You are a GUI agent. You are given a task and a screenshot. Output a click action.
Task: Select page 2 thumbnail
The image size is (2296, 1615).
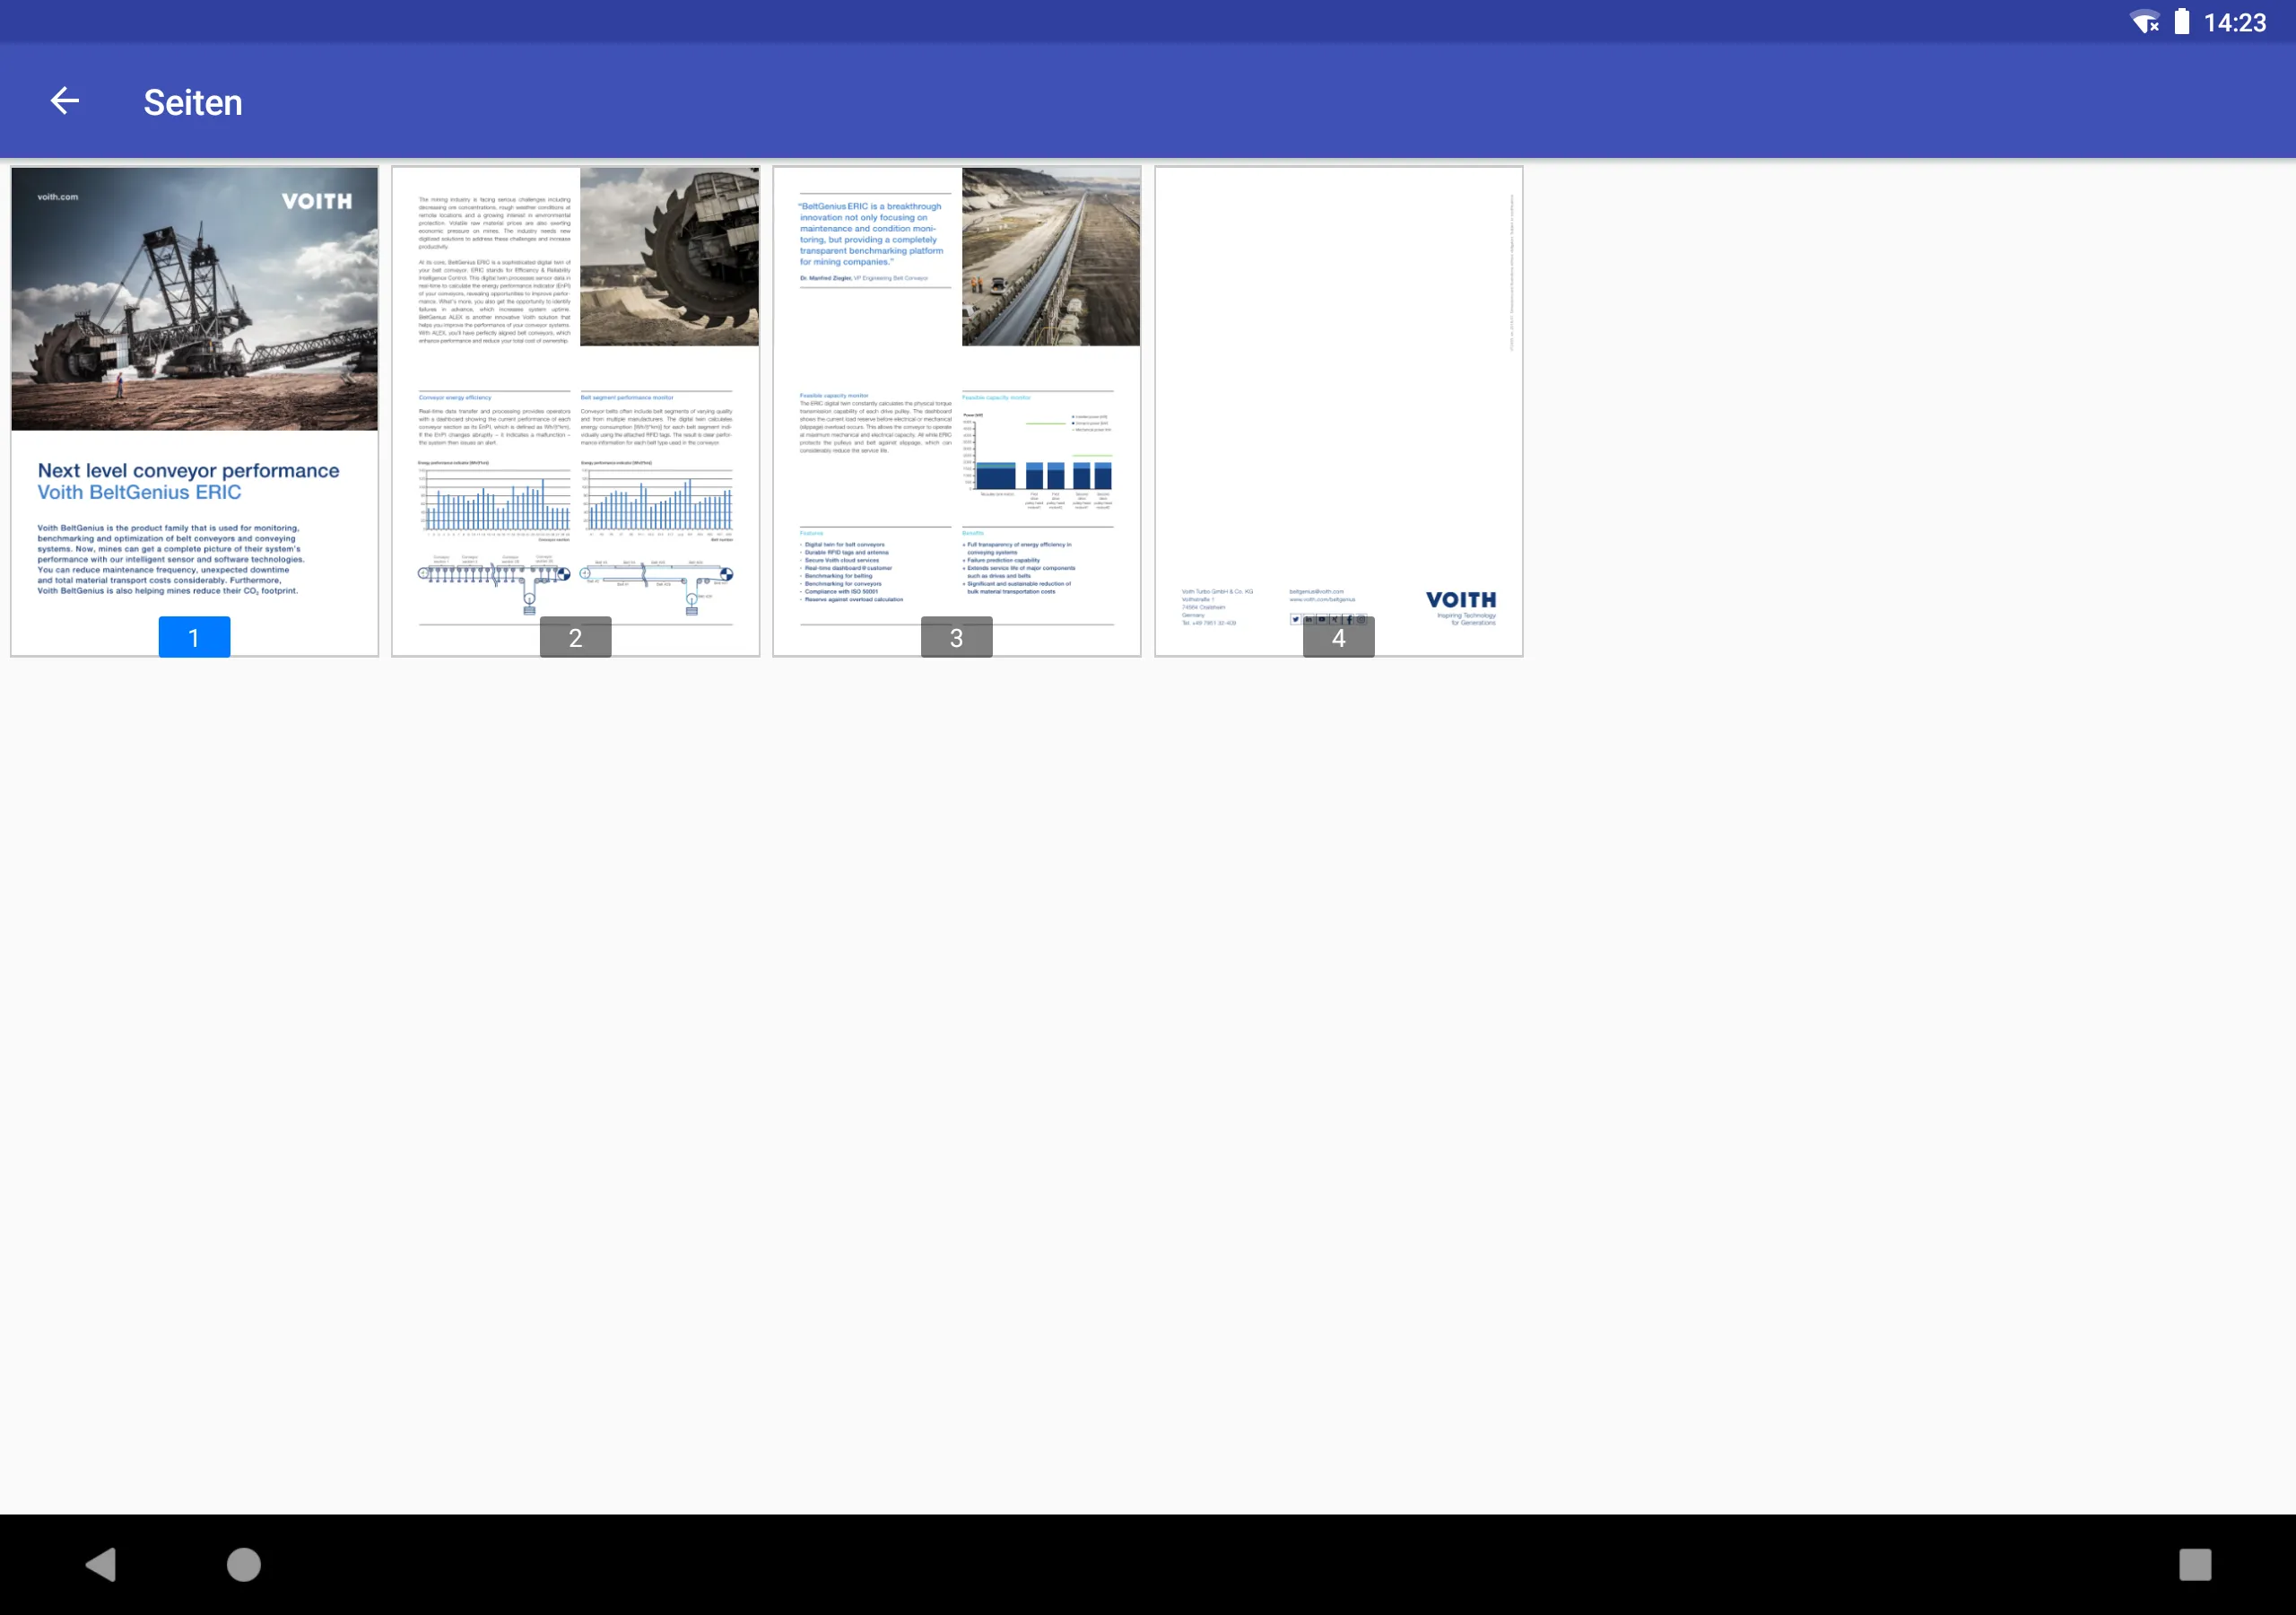coord(575,411)
